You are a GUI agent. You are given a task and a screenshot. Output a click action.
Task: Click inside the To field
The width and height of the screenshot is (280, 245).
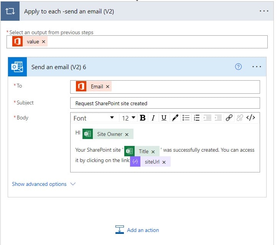pyautogui.click(x=165, y=87)
